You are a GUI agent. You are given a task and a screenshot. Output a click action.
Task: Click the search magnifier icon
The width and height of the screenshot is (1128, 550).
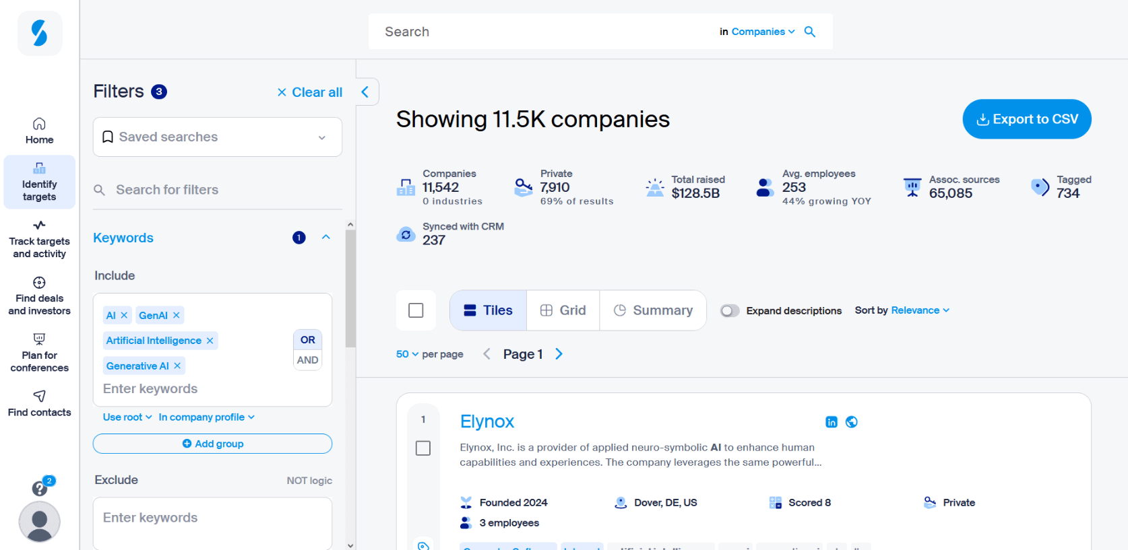tap(810, 32)
